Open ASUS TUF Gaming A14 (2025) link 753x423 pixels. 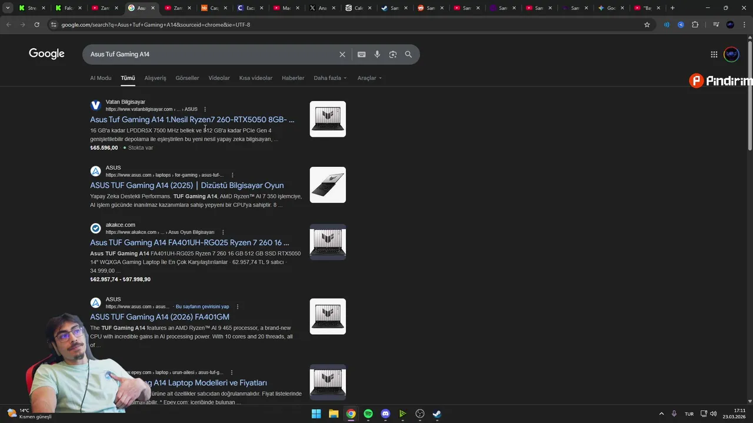coord(186,186)
